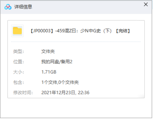Click the 2021年12月23日 modified date value
Image resolution: width=153 pixels, height=119 pixels.
pos(58,92)
